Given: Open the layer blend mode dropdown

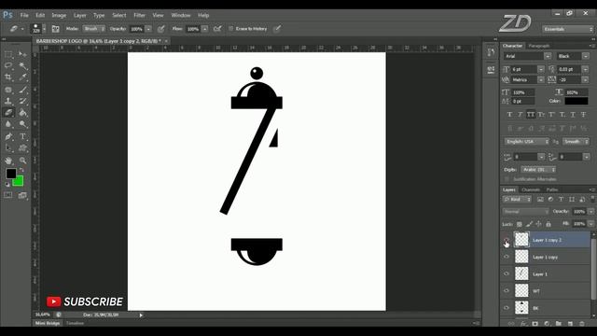Looking at the screenshot, I should click(x=525, y=212).
